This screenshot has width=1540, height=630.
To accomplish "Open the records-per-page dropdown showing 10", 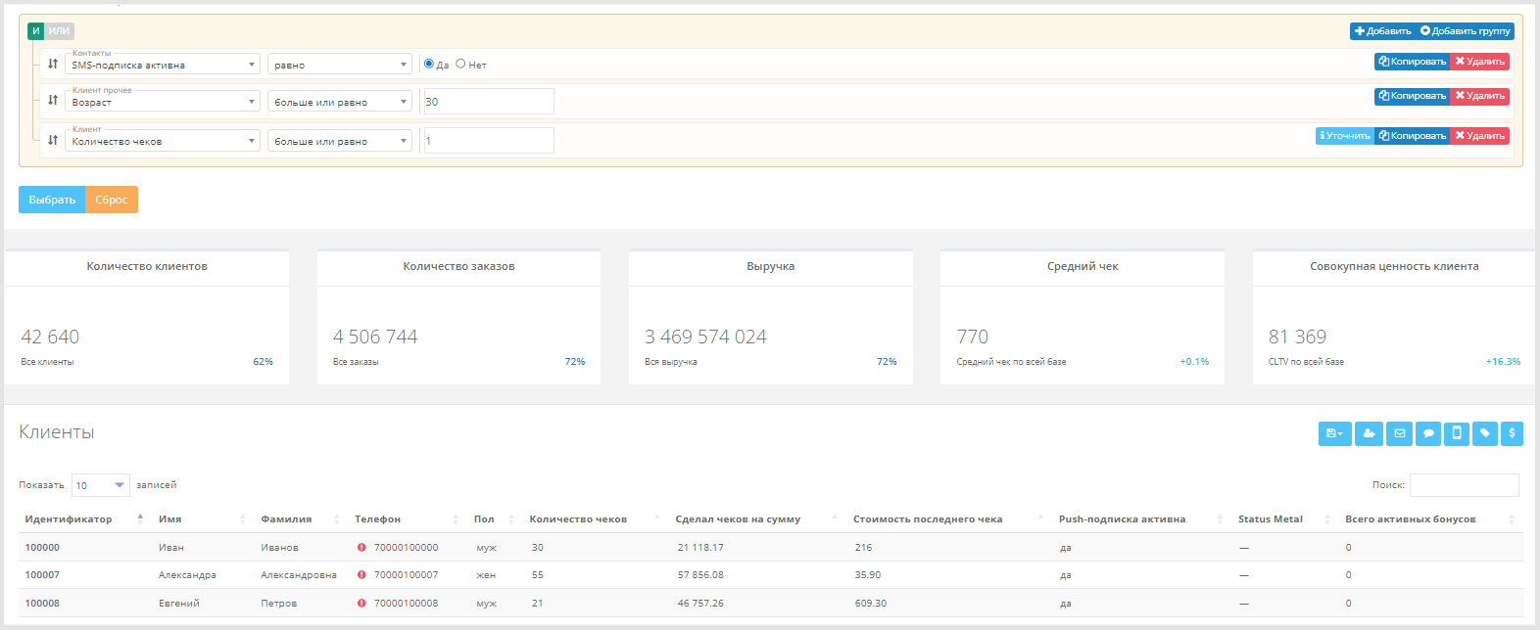I will (x=101, y=485).
